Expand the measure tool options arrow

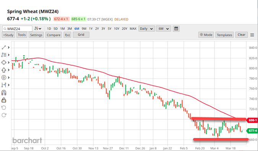pyautogui.click(x=8, y=85)
